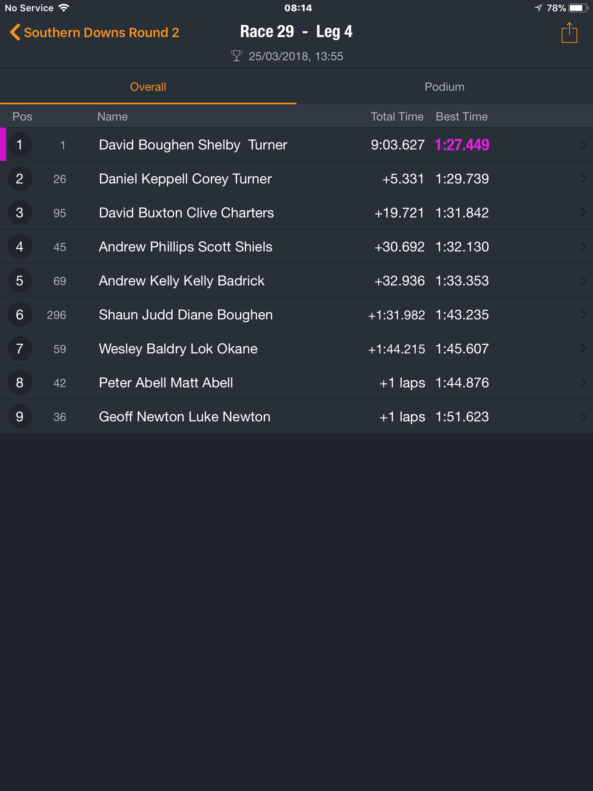Expand Andrew Phillips Scott Shiels row chevron
Viewport: 593px width, 791px height.
coord(583,247)
